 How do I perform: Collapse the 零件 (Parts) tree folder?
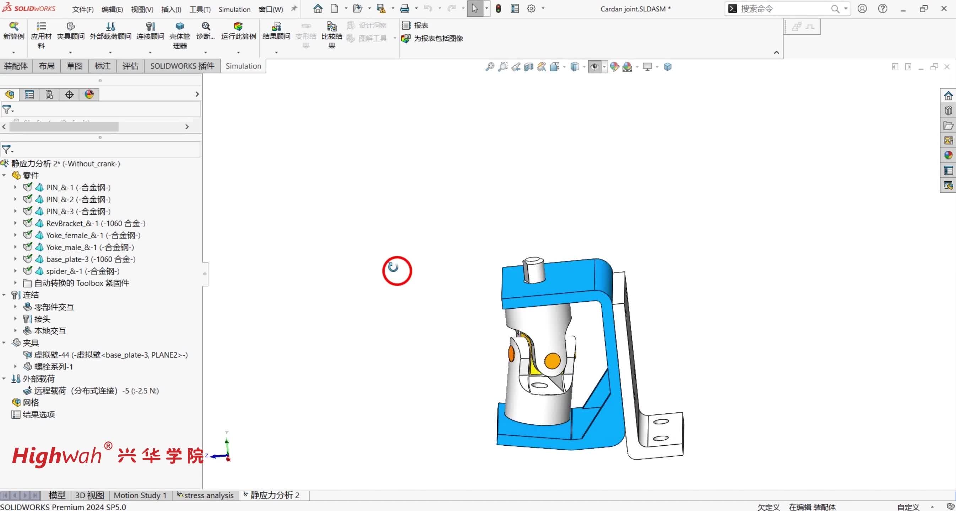tap(4, 175)
